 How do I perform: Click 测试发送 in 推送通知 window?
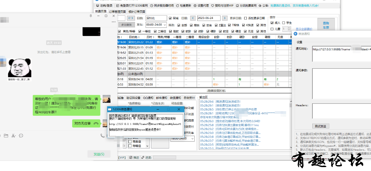click(x=321, y=126)
